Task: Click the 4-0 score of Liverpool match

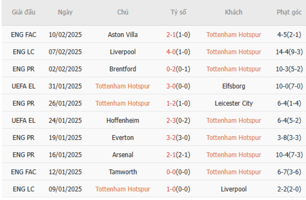Action: (170, 52)
